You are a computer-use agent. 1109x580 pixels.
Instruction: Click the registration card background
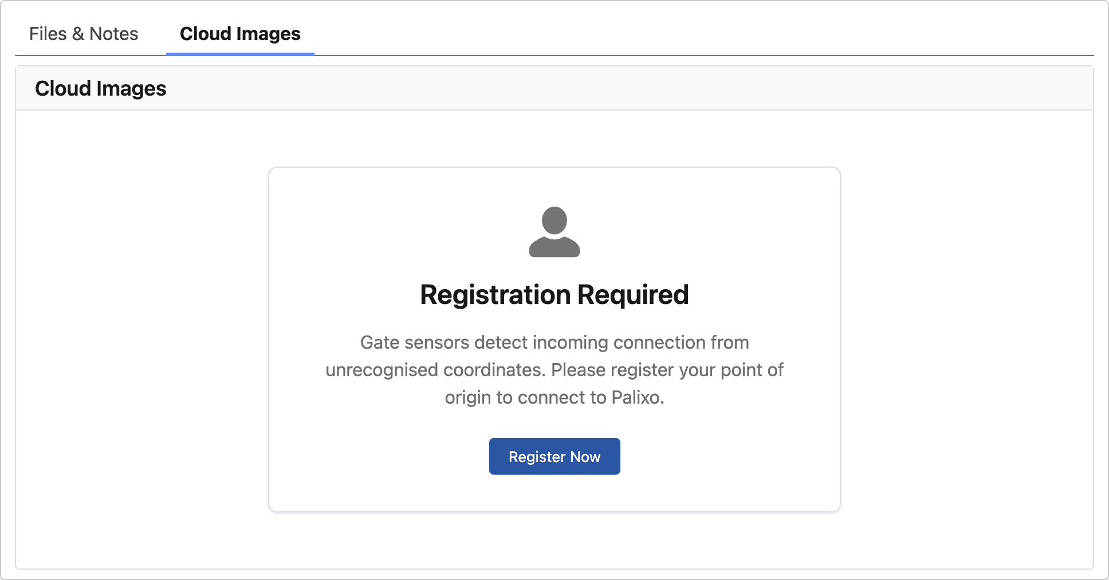pyautogui.click(x=344, y=492)
